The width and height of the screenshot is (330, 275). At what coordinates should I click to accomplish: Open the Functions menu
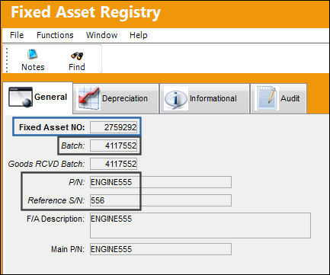(55, 35)
